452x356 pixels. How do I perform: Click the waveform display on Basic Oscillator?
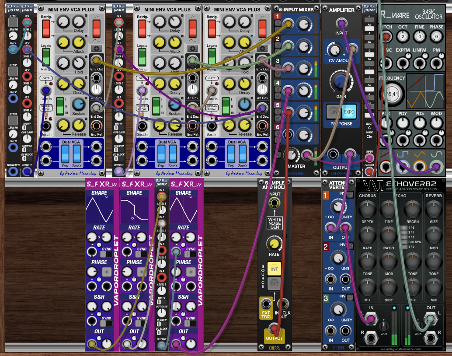pos(425,91)
